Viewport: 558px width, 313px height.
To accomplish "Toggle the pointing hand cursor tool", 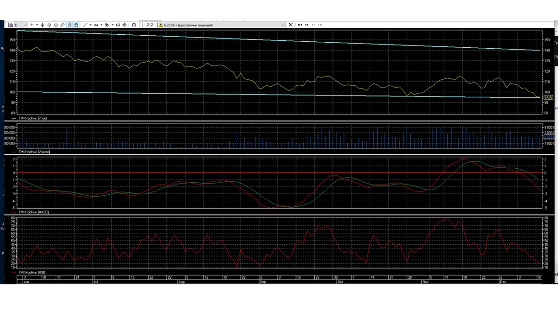I will 69,25.
